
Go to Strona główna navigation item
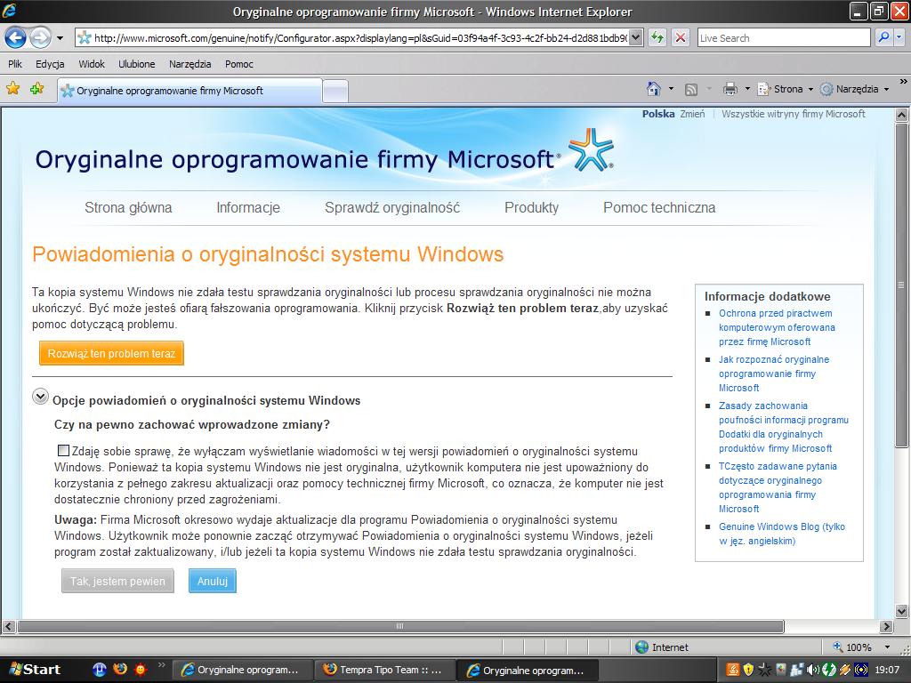pyautogui.click(x=128, y=207)
